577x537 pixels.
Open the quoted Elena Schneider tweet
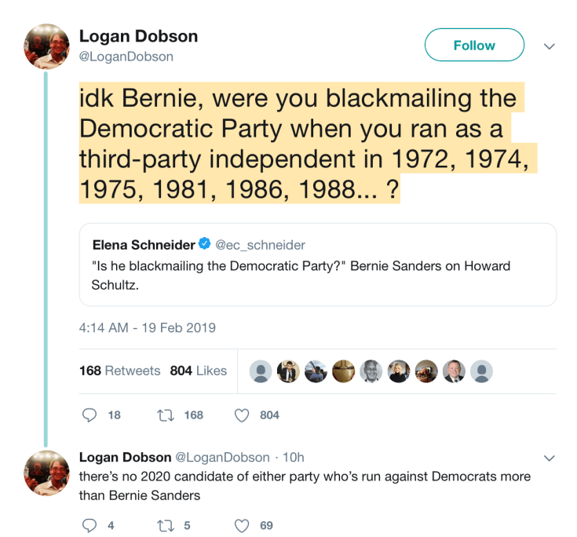pyautogui.click(x=317, y=275)
